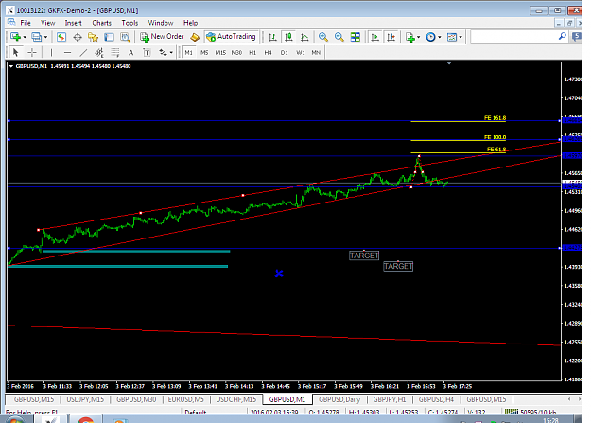This screenshot has width=591, height=423.
Task: Tile chart windows with grid icon
Action: (x=355, y=37)
